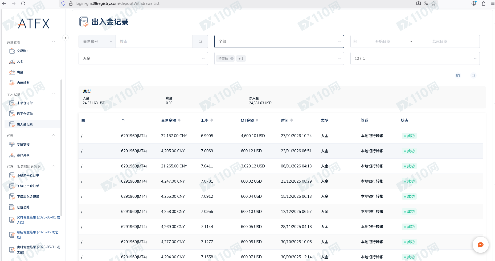This screenshot has width=495, height=261.
Task: Go to 内部转账 in the sidebar
Action: click(23, 83)
